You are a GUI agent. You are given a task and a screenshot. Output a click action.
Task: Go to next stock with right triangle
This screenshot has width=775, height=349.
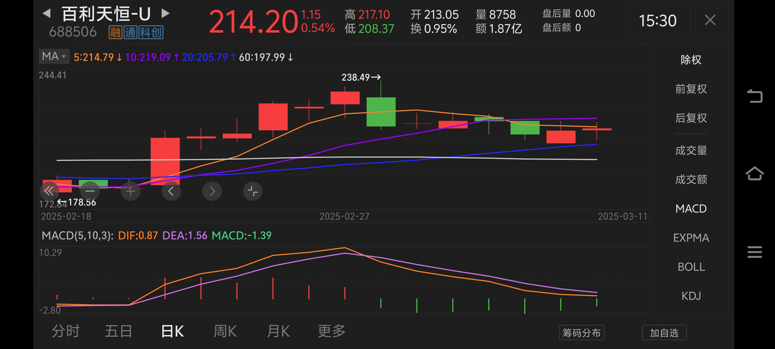click(165, 13)
